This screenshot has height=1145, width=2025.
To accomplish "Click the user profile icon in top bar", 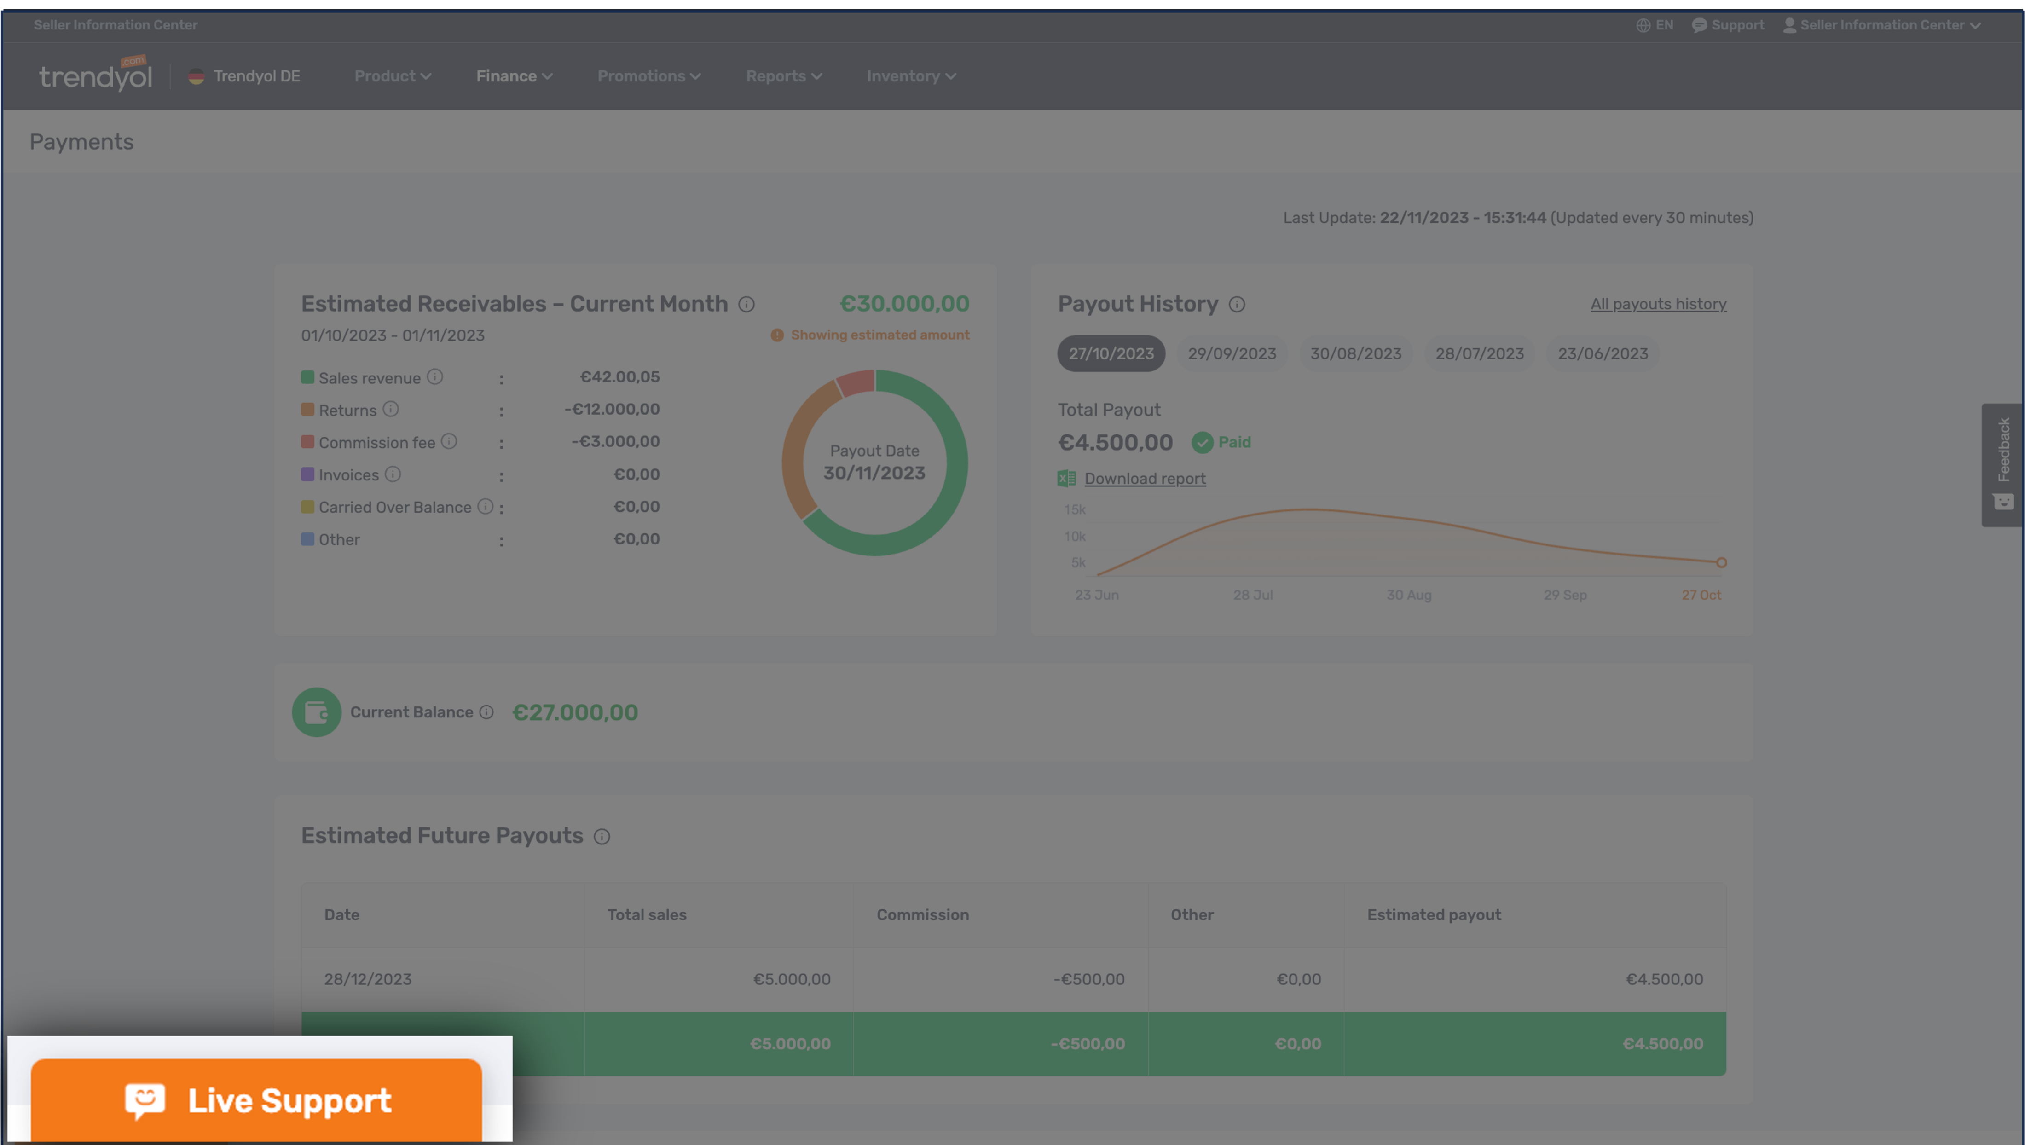I will (x=1789, y=25).
